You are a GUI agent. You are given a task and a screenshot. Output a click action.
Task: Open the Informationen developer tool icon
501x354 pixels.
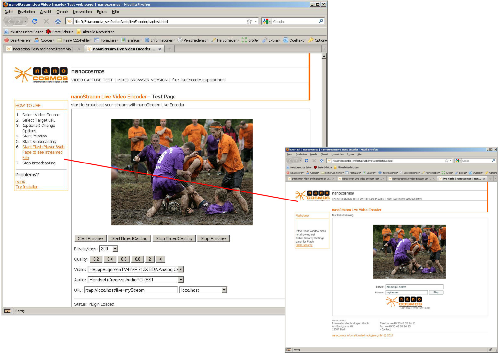(147, 40)
